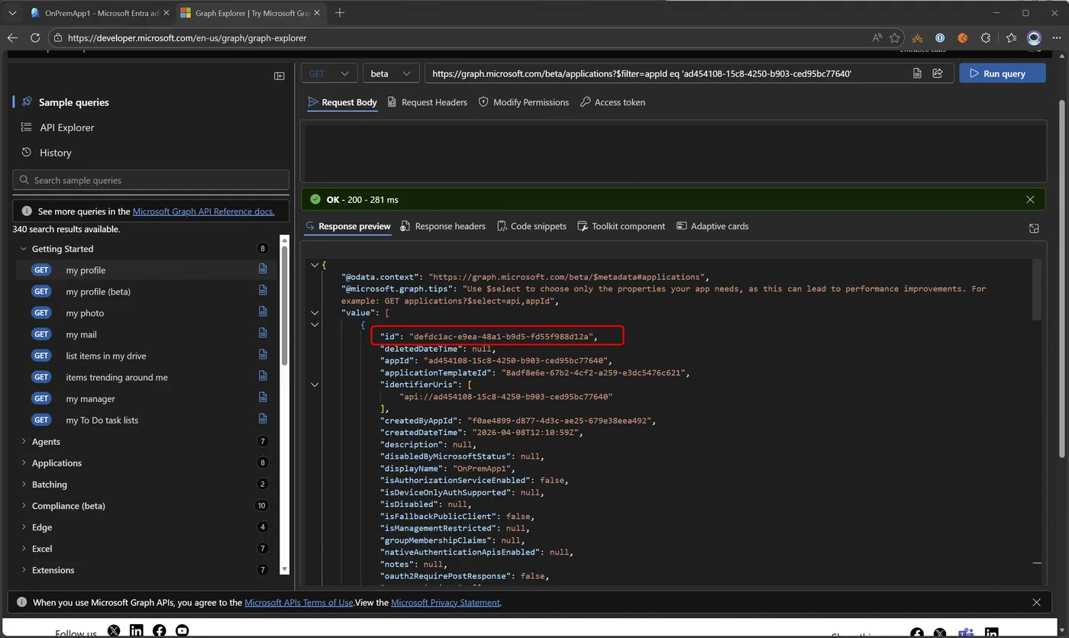The width and height of the screenshot is (1069, 638).
Task: Open the HTTP method dropdown showing GET
Action: coord(329,73)
